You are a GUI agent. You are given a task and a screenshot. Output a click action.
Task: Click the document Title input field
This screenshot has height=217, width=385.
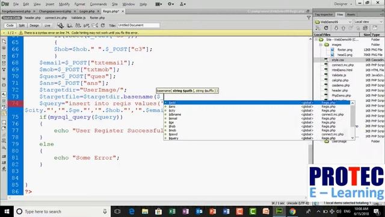[138, 25]
